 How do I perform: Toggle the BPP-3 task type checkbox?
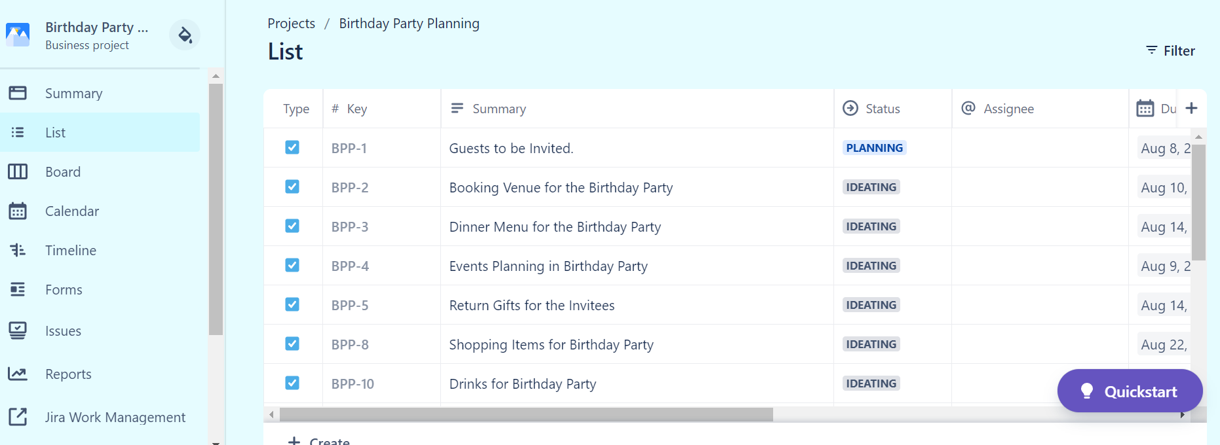(292, 226)
